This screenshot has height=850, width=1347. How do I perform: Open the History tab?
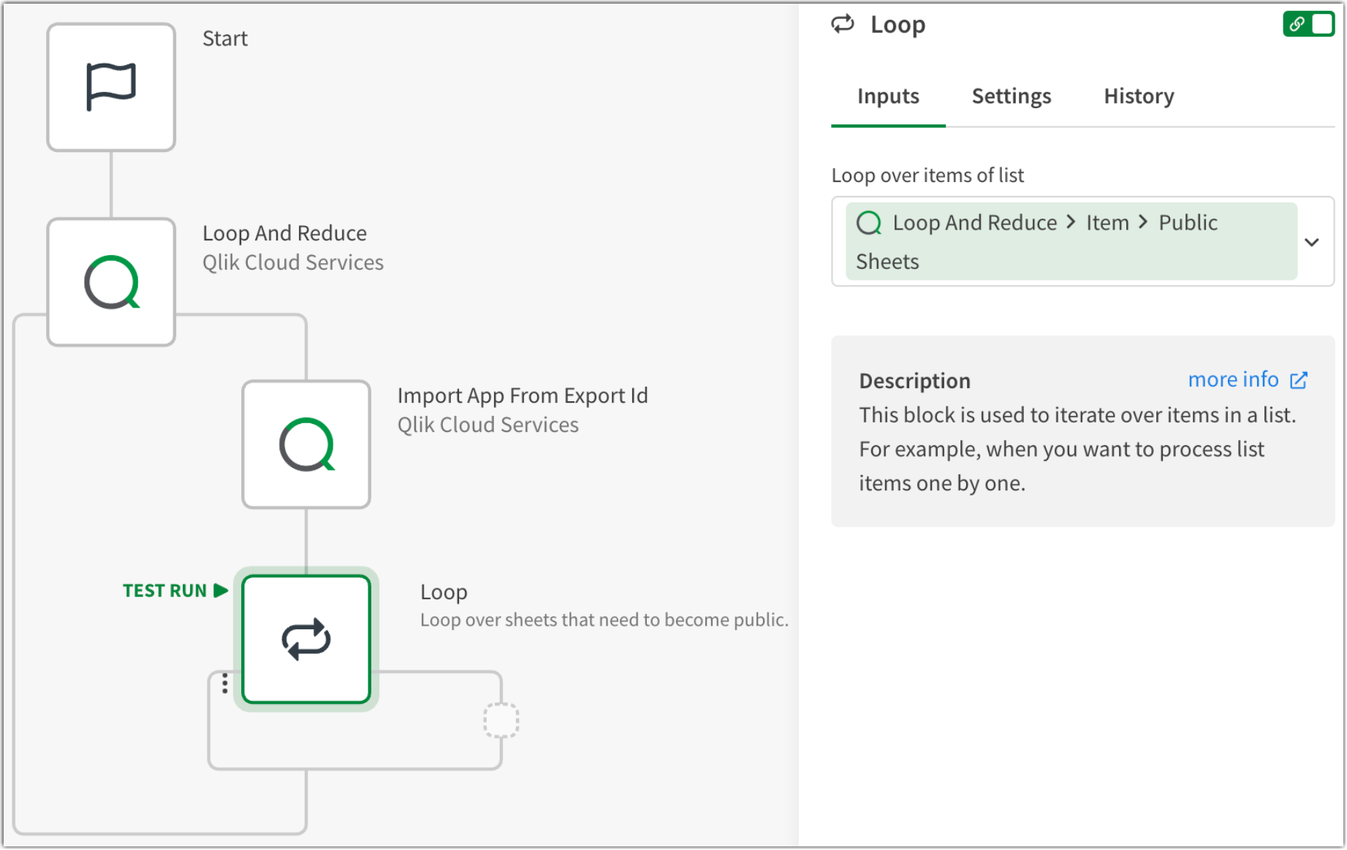tap(1139, 96)
